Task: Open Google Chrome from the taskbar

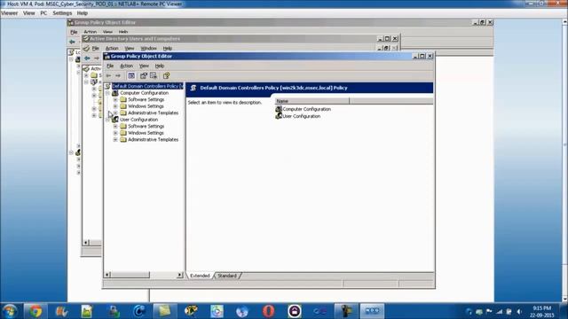Action: click(x=35, y=311)
